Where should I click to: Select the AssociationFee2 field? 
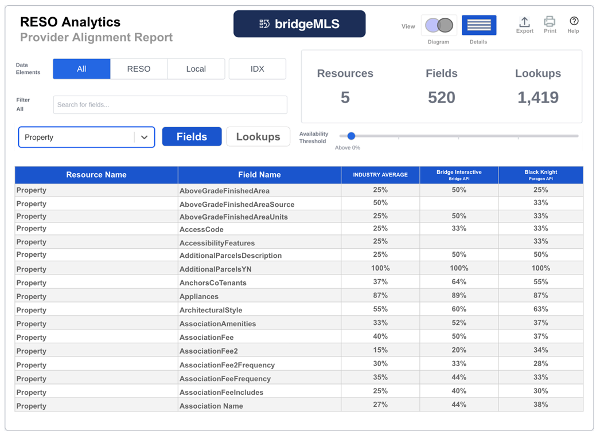(209, 351)
